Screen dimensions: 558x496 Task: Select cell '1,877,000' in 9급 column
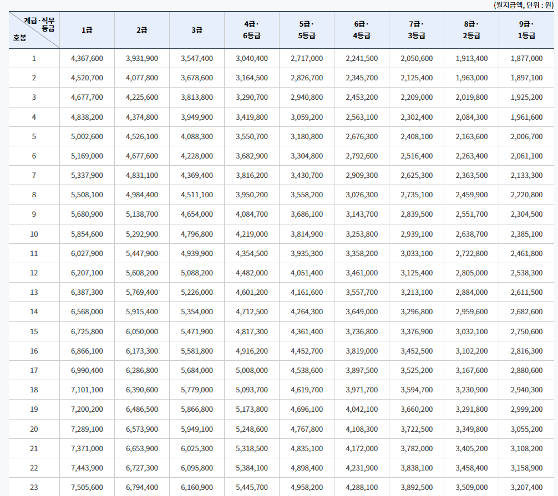[527, 58]
